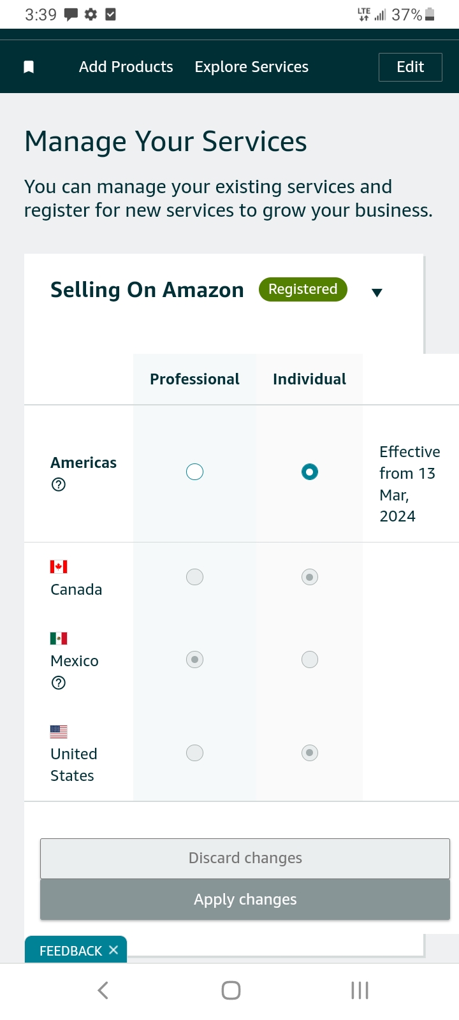Select Individual radio for Mexico

click(310, 659)
